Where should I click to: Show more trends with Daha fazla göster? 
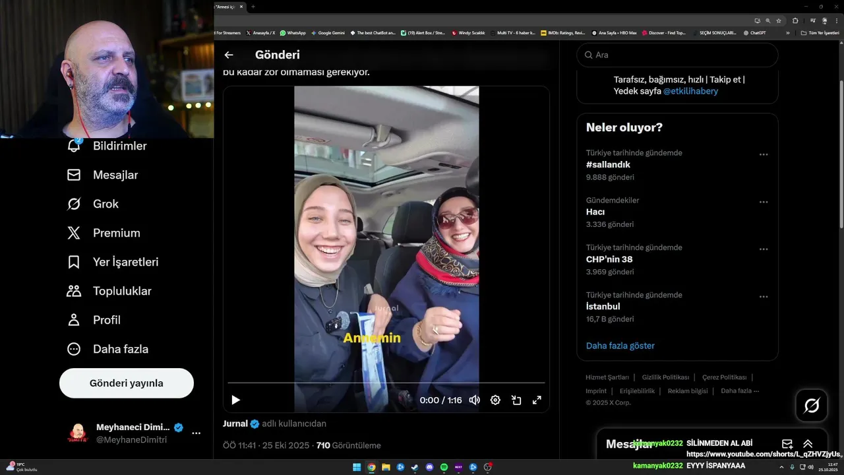[x=620, y=346]
